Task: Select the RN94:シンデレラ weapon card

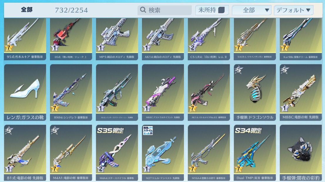Action: coord(71,92)
